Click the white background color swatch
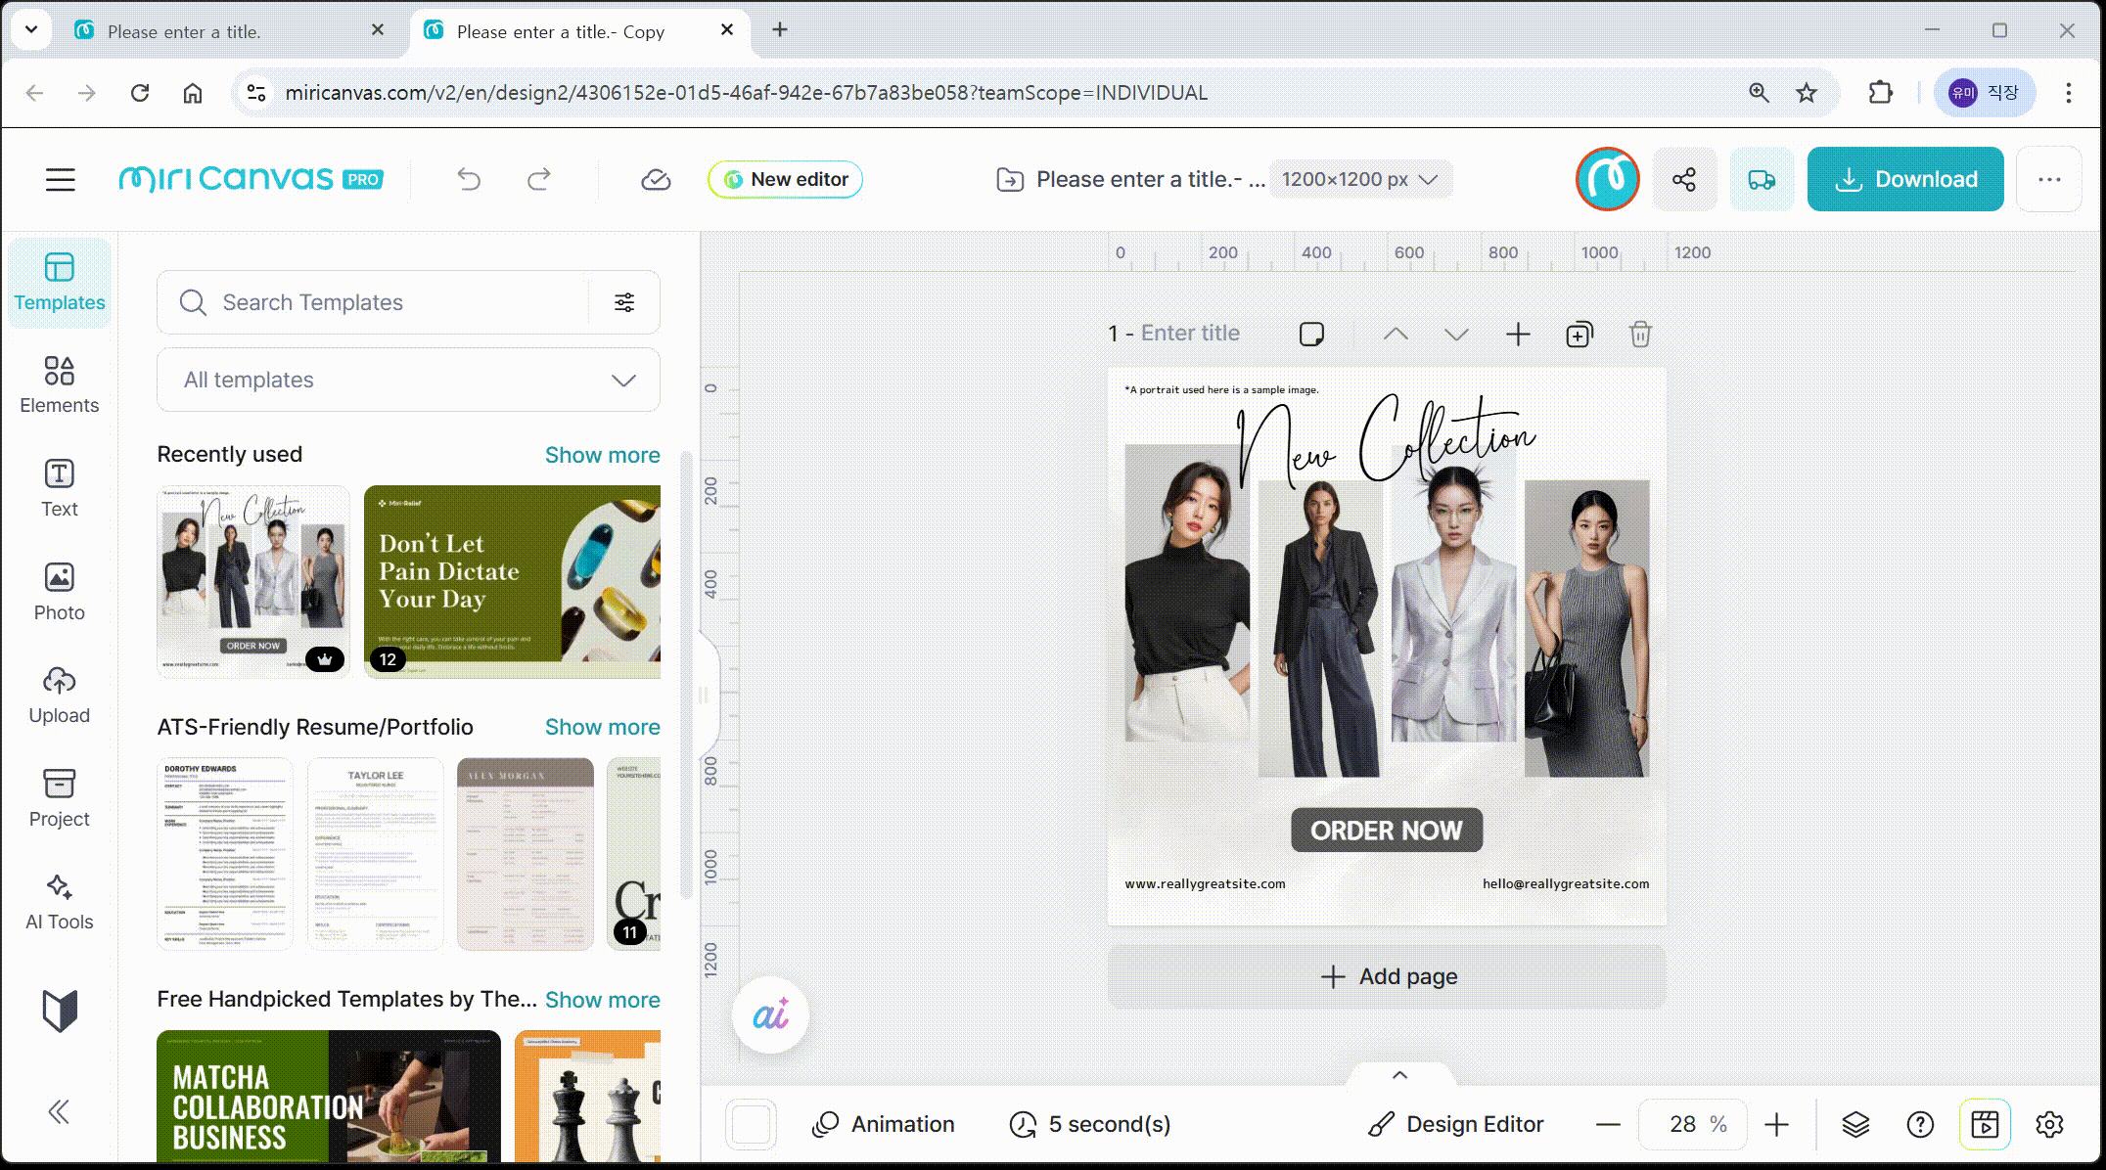Viewport: 2106px width, 1170px height. point(752,1124)
